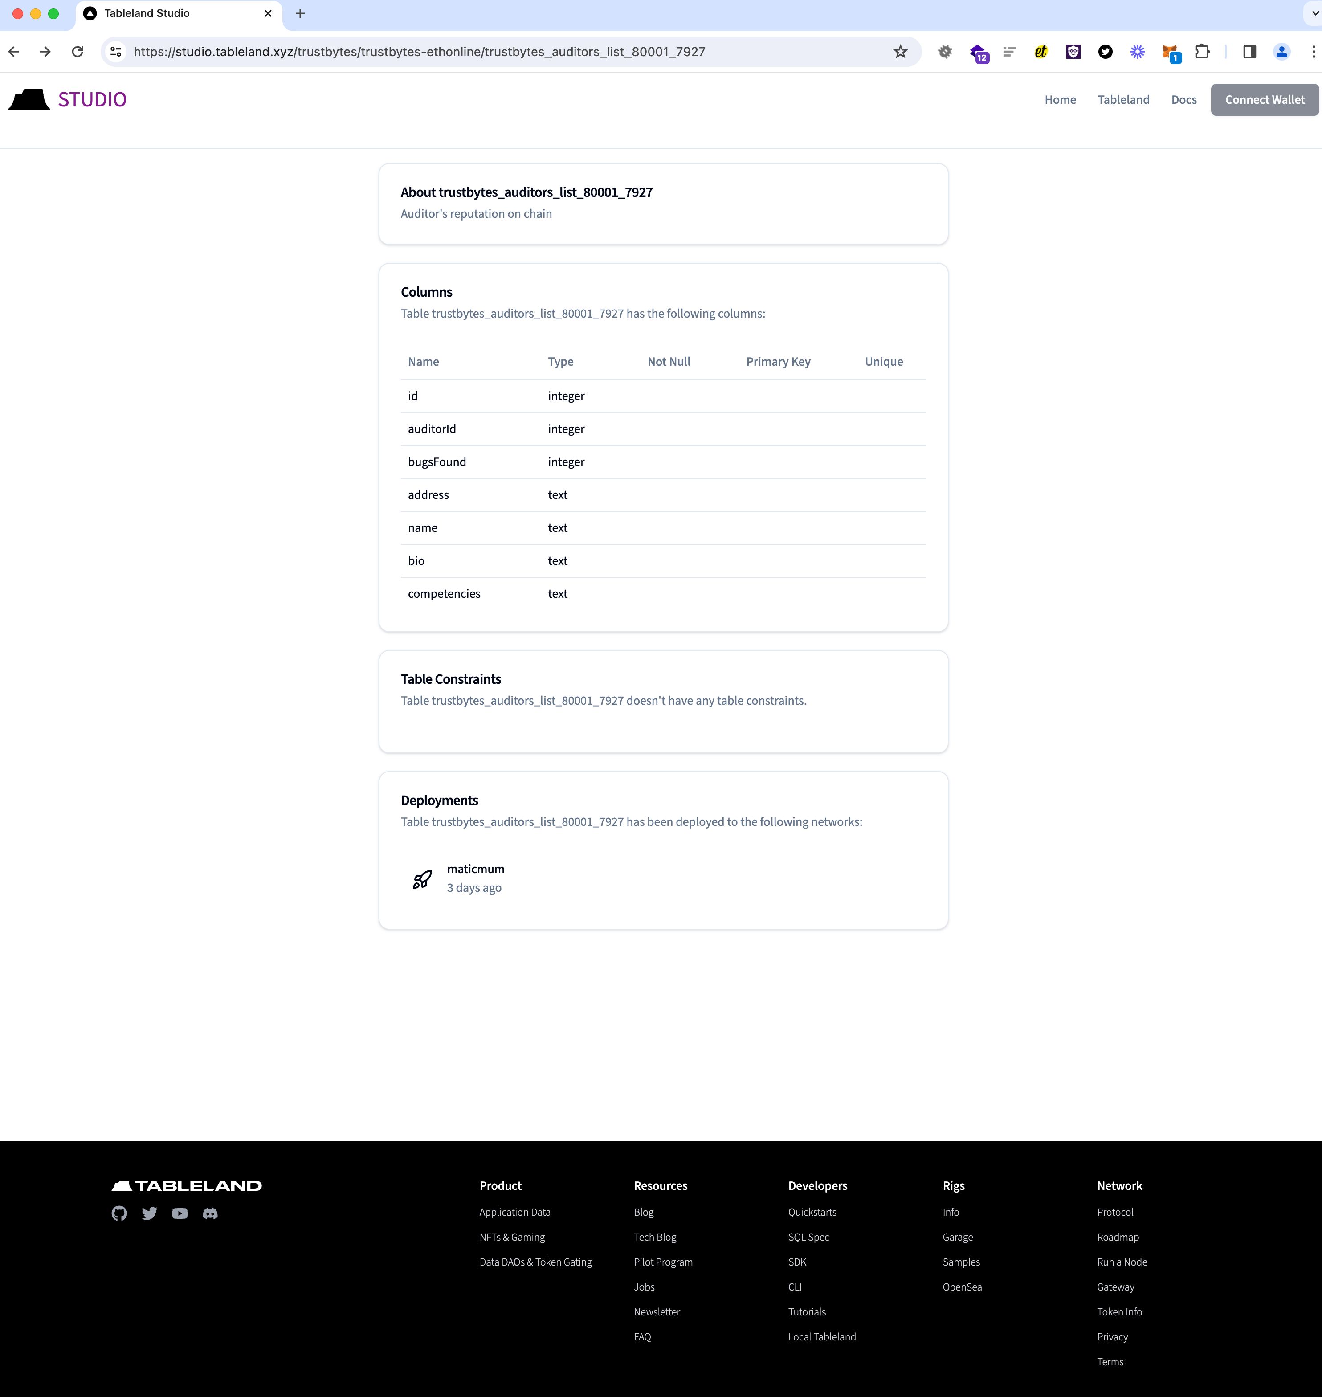Click the Discord icon in footer
The image size is (1322, 1397).
[209, 1213]
